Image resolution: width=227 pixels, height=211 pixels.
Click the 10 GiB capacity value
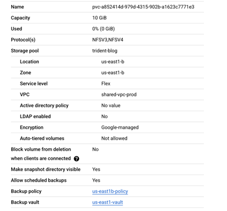[99, 18]
